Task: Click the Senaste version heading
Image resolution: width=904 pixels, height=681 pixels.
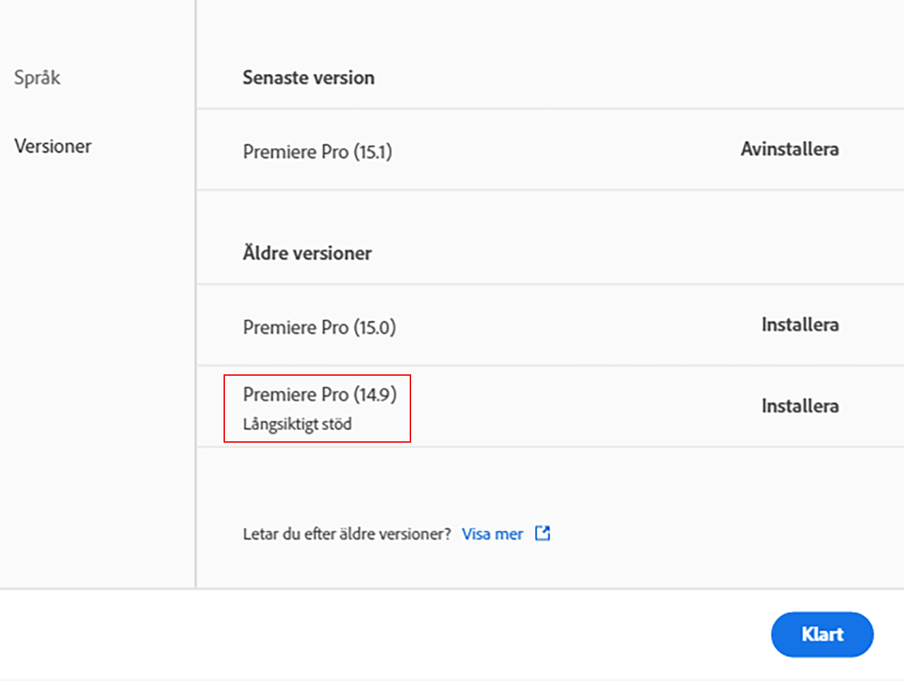Action: coord(308,78)
